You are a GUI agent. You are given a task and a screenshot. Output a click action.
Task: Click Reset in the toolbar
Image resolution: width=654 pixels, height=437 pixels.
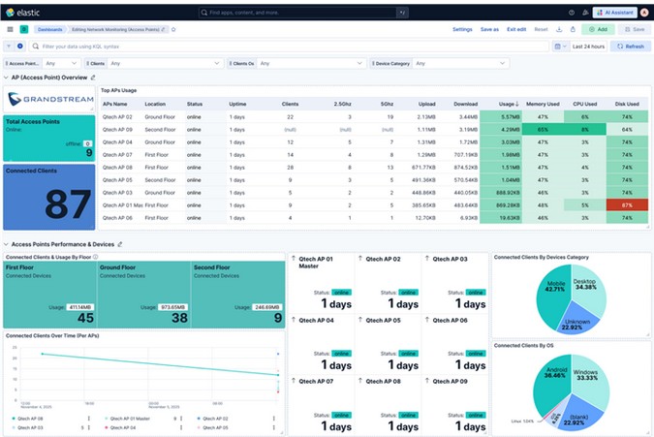point(541,29)
